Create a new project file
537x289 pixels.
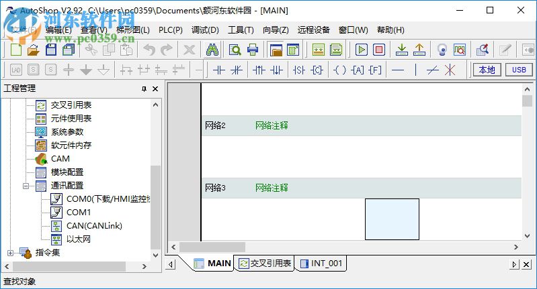pyautogui.click(x=16, y=50)
